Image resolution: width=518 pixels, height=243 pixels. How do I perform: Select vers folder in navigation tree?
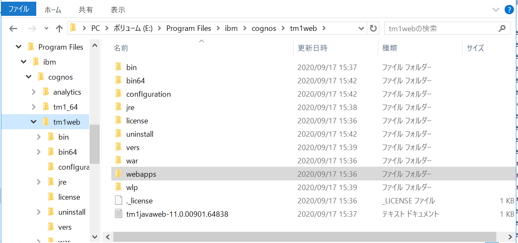(x=65, y=227)
